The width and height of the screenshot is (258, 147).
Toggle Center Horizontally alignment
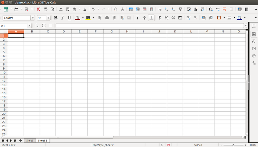click(107, 18)
